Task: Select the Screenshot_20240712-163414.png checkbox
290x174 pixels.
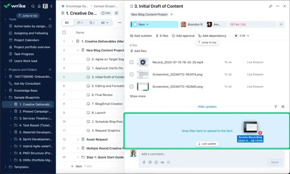Action: tap(131, 74)
